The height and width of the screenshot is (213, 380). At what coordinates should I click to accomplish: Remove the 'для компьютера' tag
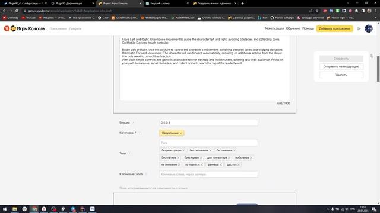[229, 157]
